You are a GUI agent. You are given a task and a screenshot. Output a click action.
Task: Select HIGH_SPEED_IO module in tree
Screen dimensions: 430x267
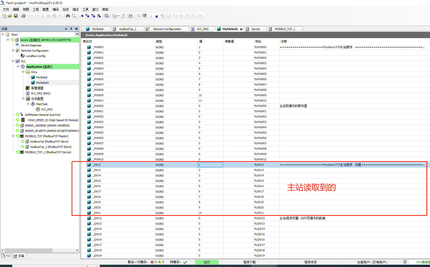(53, 120)
